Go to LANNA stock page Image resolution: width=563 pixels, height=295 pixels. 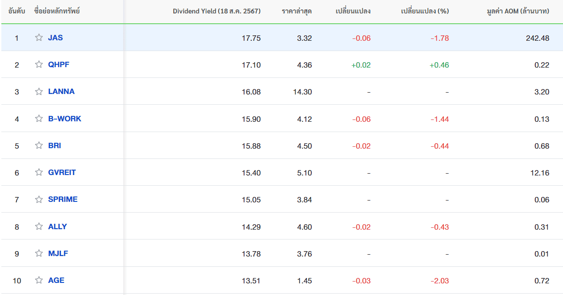[x=61, y=91]
